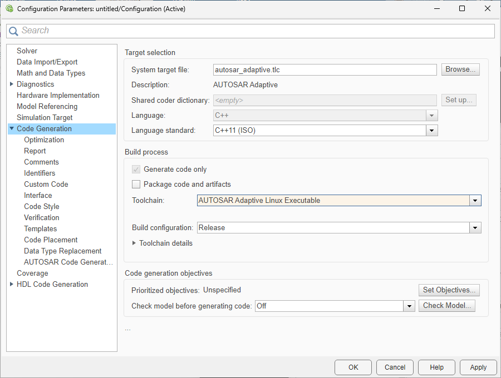This screenshot has width=501, height=378.
Task: Expand the Toolchain details section
Action: [134, 243]
